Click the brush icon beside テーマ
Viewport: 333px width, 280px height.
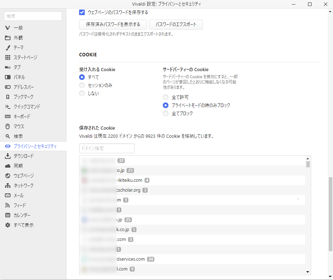point(8,48)
